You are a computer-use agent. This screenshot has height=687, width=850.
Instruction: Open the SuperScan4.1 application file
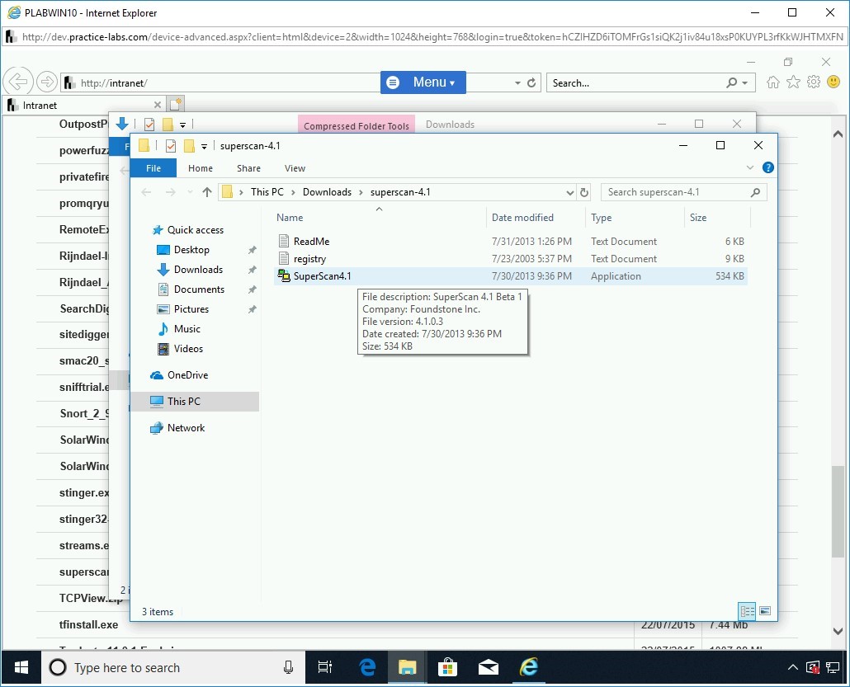tap(322, 276)
